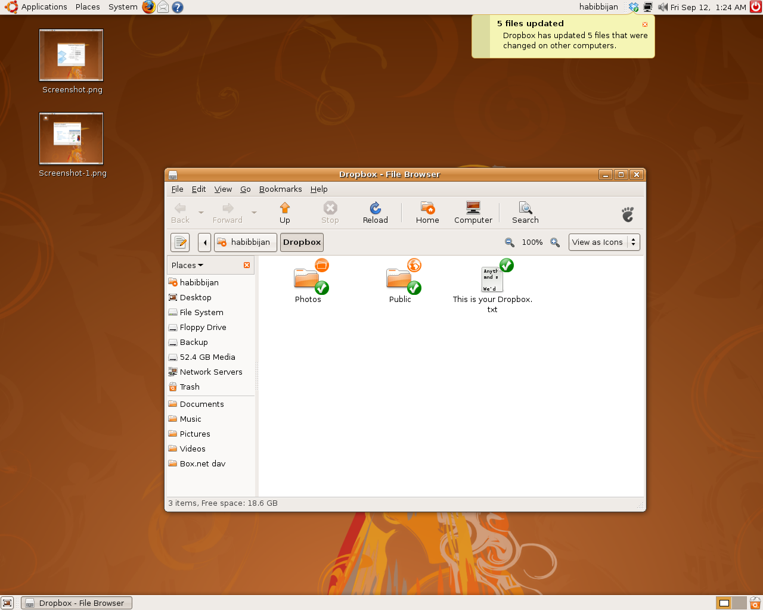The image size is (763, 610).
Task: Select habibbijan in Places sidebar
Action: (x=210, y=282)
